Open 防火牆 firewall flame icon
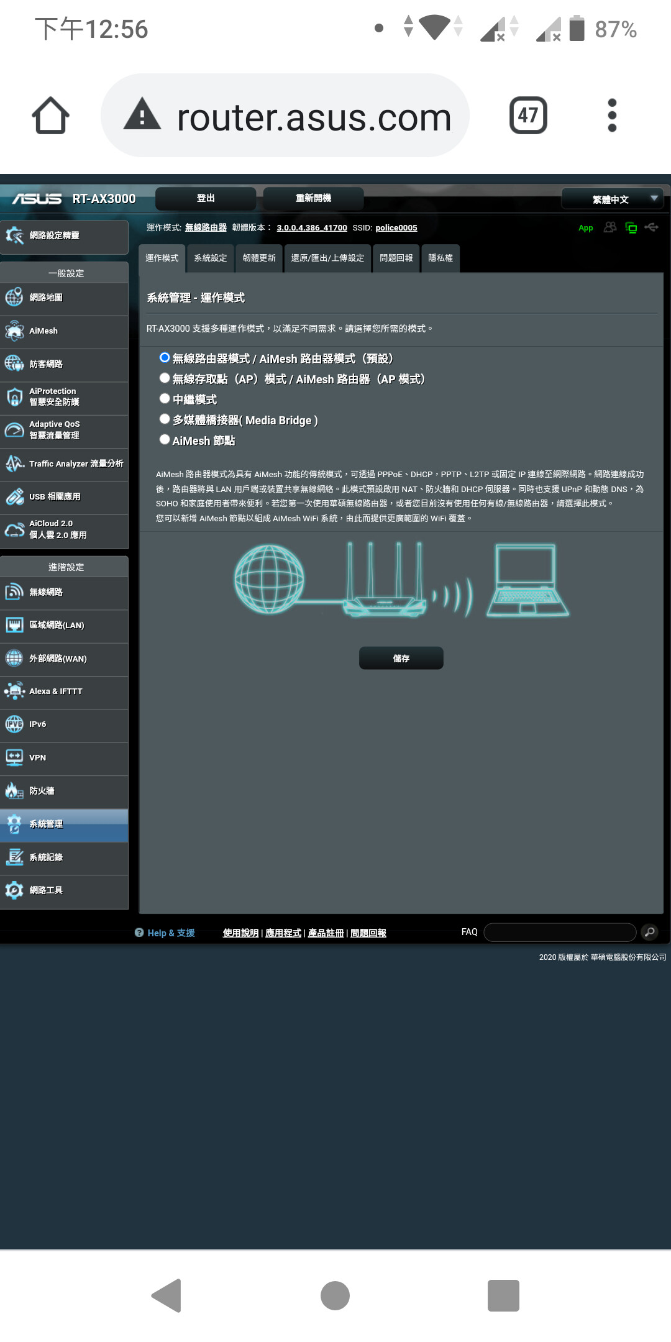 (x=14, y=790)
